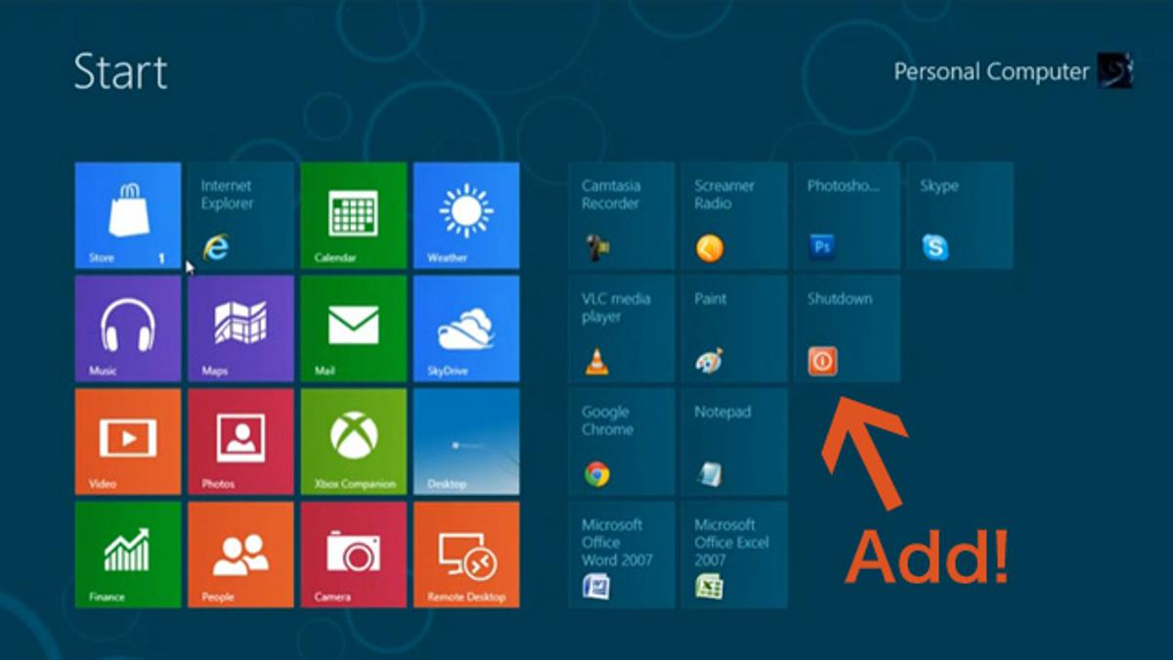This screenshot has width=1173, height=660.
Task: Open the Calendar app tile
Action: (x=353, y=215)
